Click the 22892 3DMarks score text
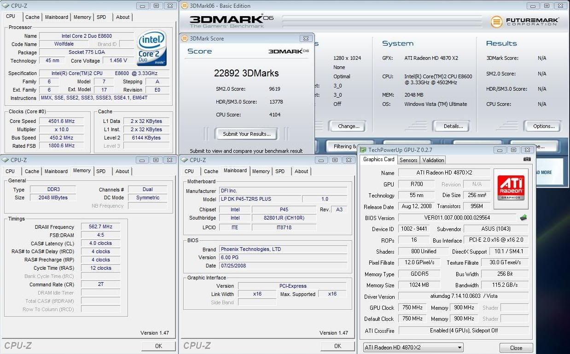 click(x=246, y=73)
